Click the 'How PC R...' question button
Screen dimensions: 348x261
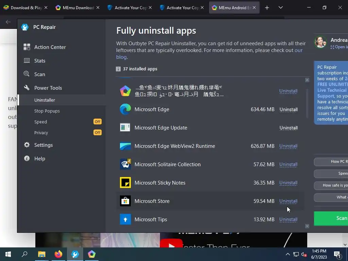point(331,161)
